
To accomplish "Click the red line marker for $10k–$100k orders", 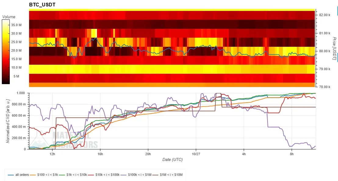I will pos(91,175).
